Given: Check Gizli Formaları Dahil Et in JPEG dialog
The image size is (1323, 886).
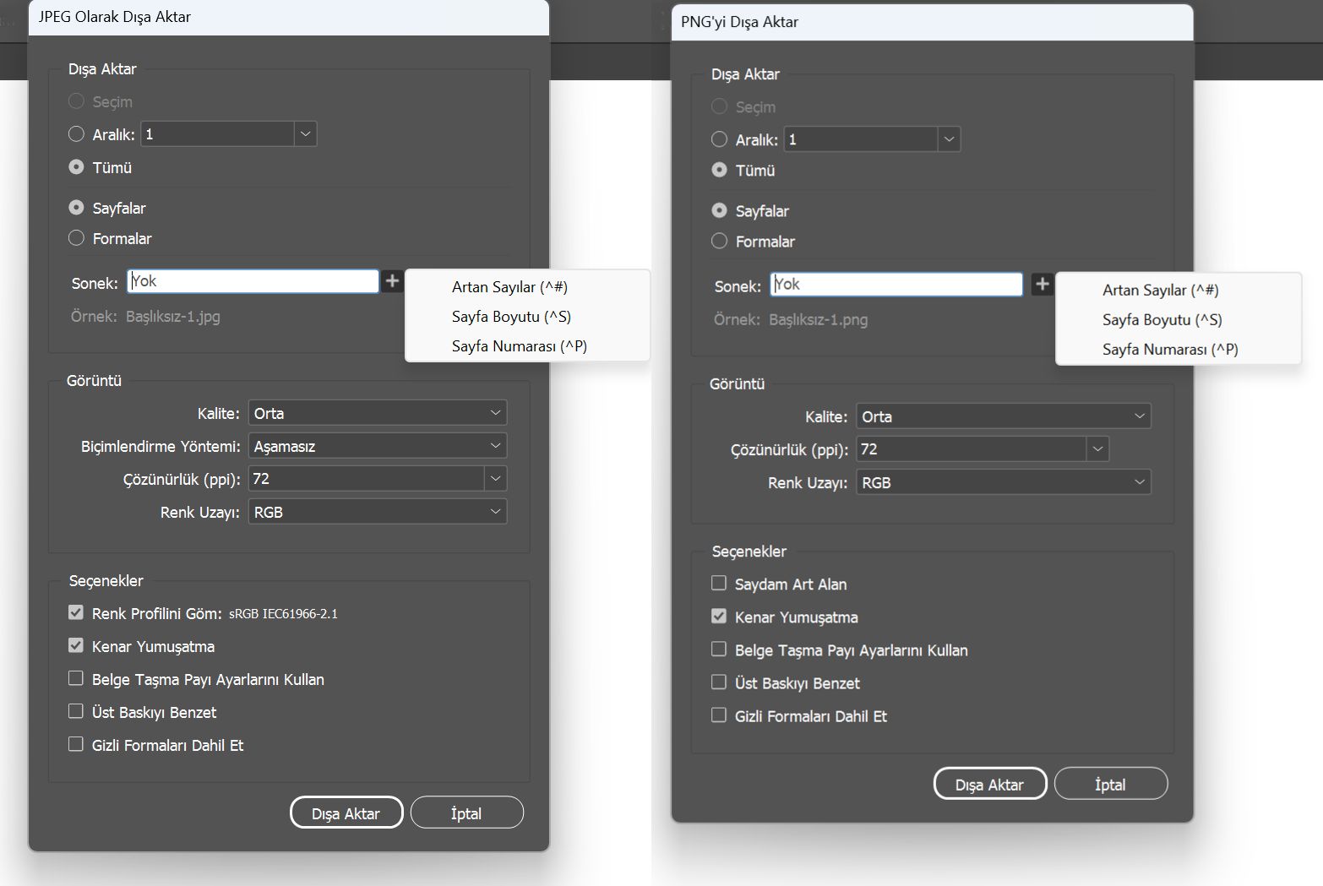Looking at the screenshot, I should pos(75,744).
